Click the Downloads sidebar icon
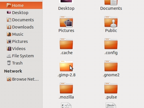This screenshot has height=108, width=144. click(x=9, y=27)
